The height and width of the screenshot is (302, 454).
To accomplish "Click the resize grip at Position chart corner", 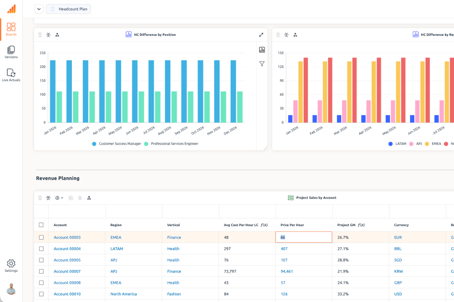I will 265,148.
